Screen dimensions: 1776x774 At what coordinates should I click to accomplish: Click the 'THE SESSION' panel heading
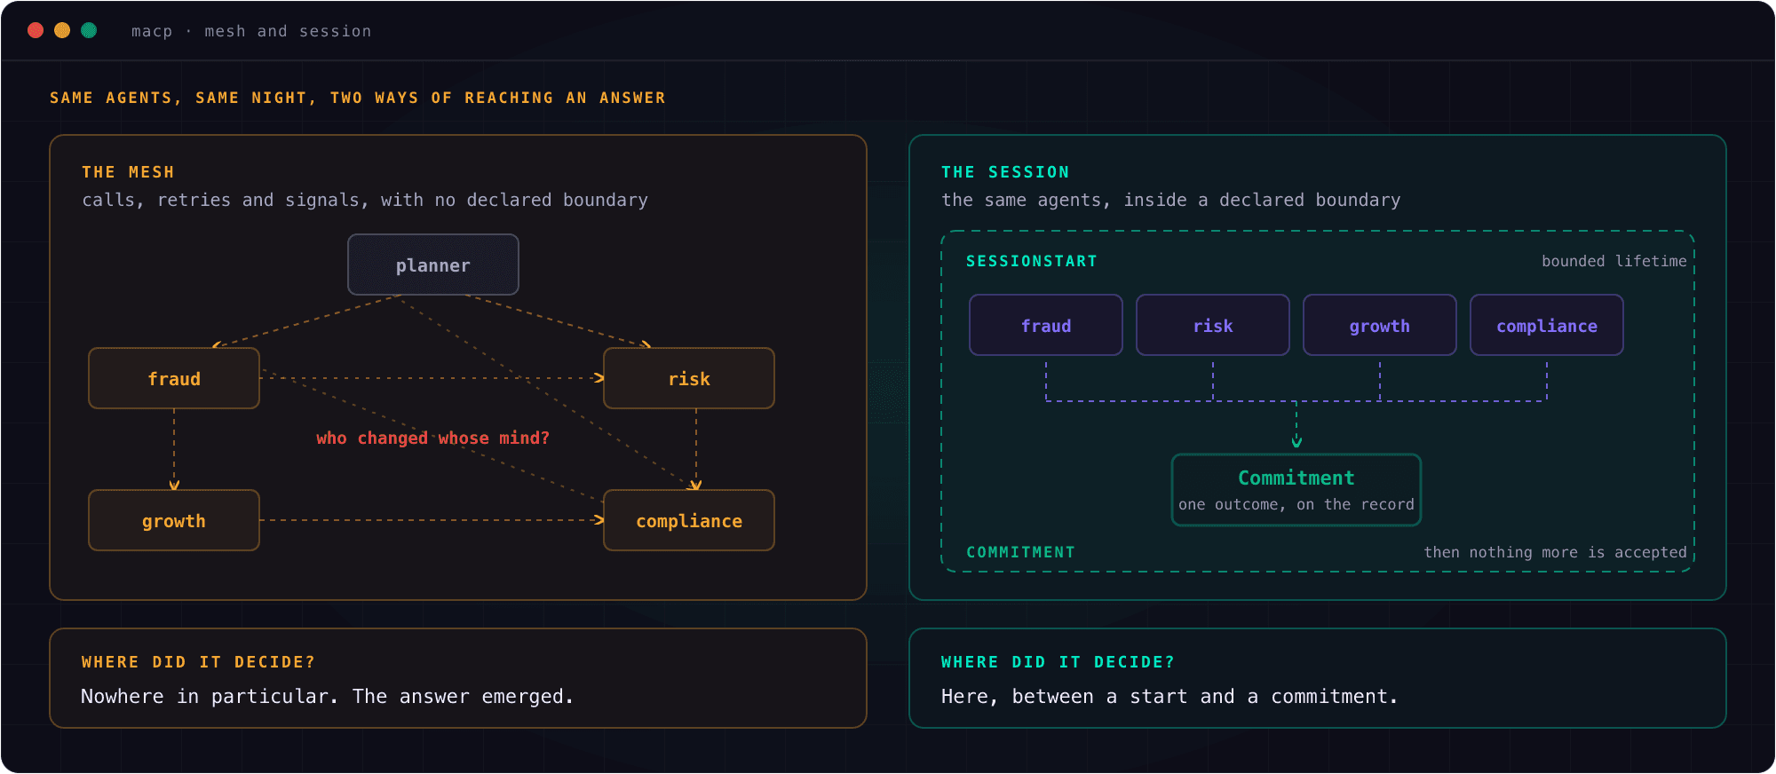coord(1005,172)
